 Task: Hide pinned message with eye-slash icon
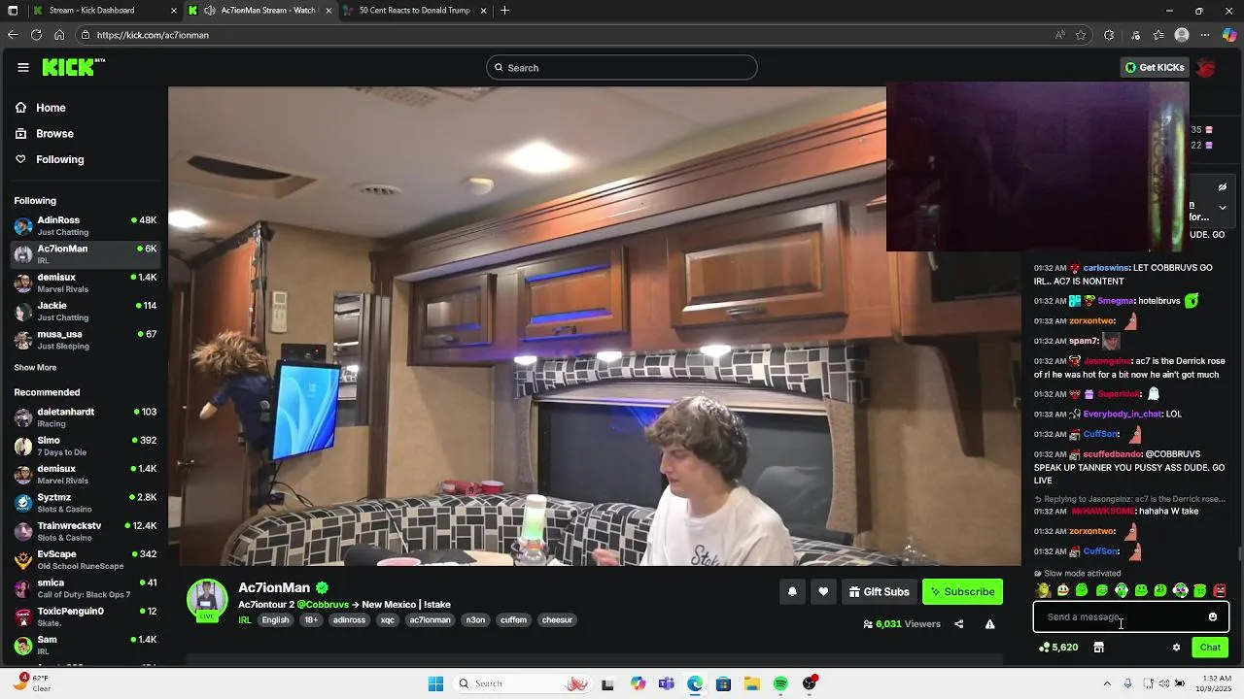(1223, 187)
